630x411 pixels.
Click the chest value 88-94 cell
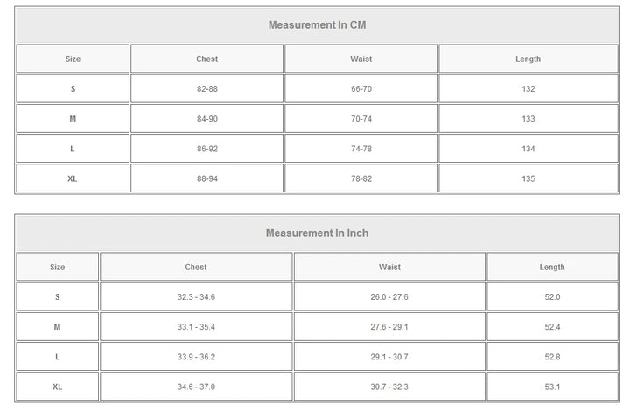[207, 178]
